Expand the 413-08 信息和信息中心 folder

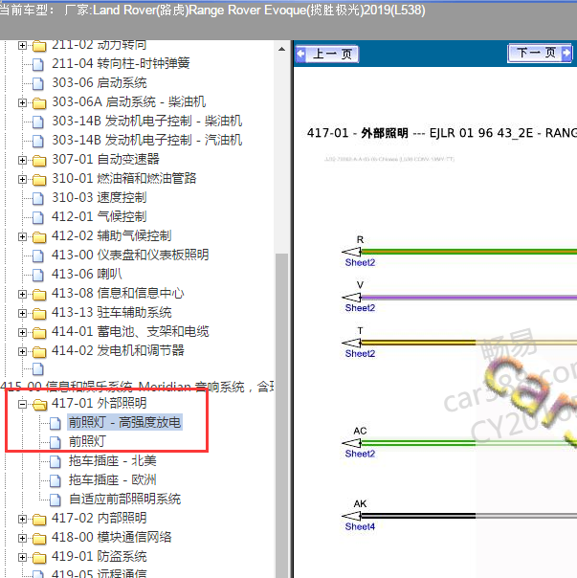(22, 294)
